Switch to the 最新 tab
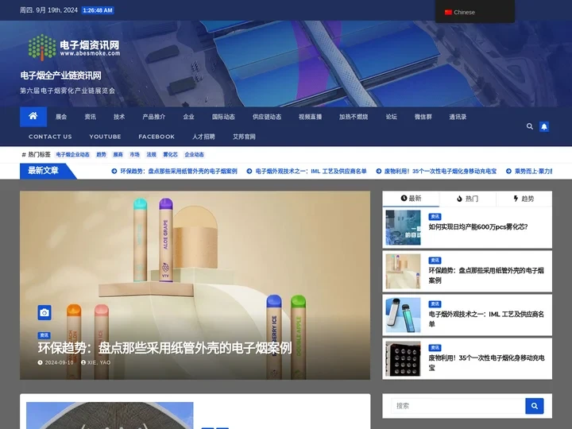The image size is (572, 429). coord(411,199)
